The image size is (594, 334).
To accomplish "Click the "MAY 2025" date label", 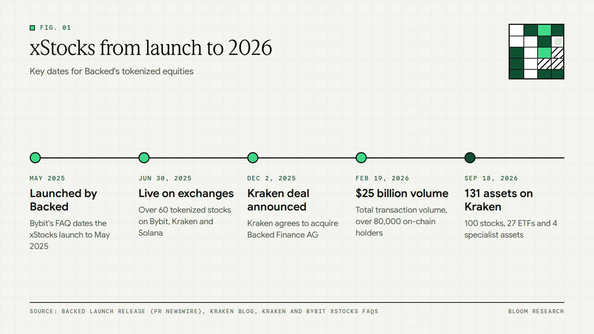I will [x=47, y=179].
